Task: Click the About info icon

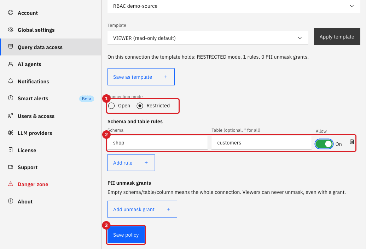Action: [11, 201]
